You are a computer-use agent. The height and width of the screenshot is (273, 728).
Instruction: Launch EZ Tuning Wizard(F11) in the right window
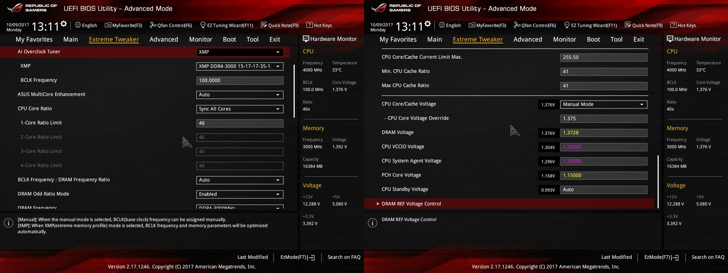pyautogui.click(x=591, y=25)
